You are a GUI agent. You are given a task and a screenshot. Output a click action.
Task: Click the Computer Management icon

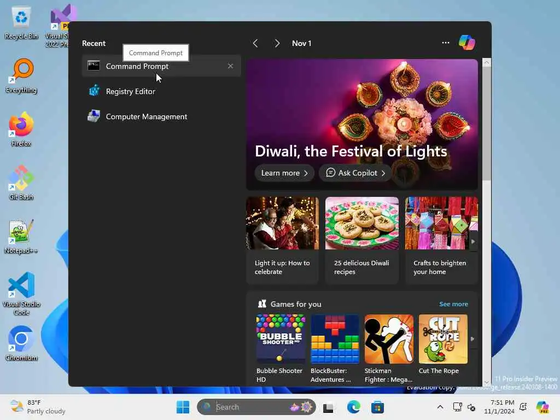pos(94,116)
